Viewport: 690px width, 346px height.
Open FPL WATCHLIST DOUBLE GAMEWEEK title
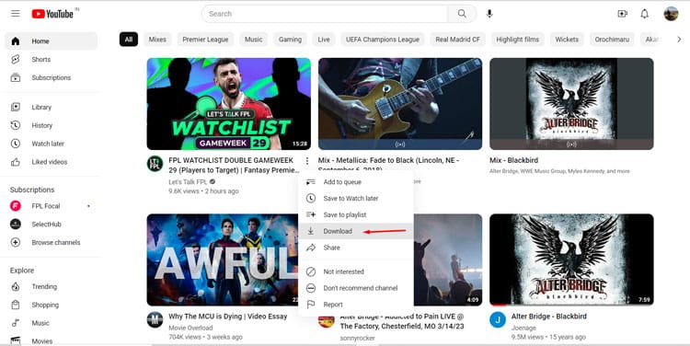coord(234,165)
